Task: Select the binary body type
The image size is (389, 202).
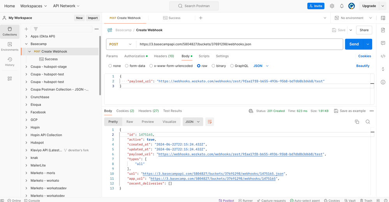Action: tap(218, 66)
